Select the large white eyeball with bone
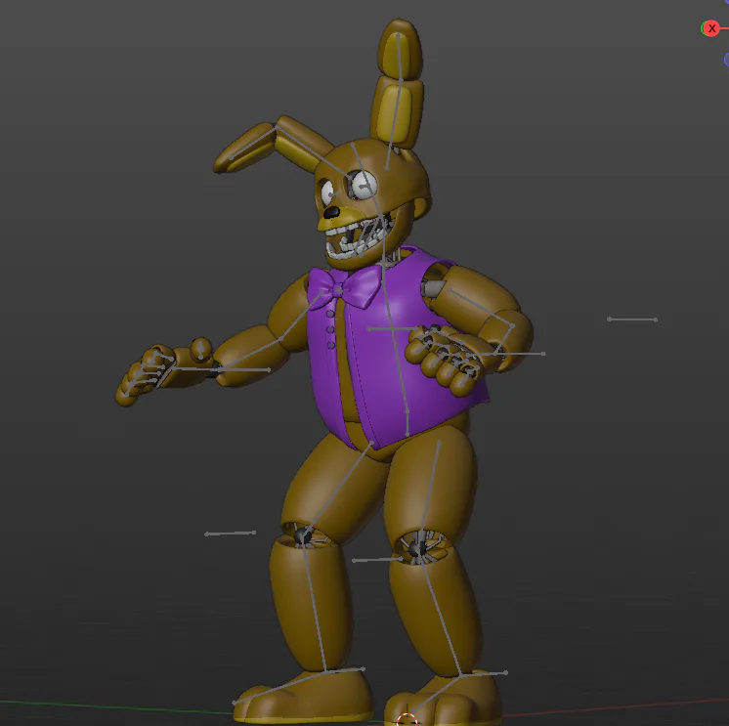 [364, 185]
